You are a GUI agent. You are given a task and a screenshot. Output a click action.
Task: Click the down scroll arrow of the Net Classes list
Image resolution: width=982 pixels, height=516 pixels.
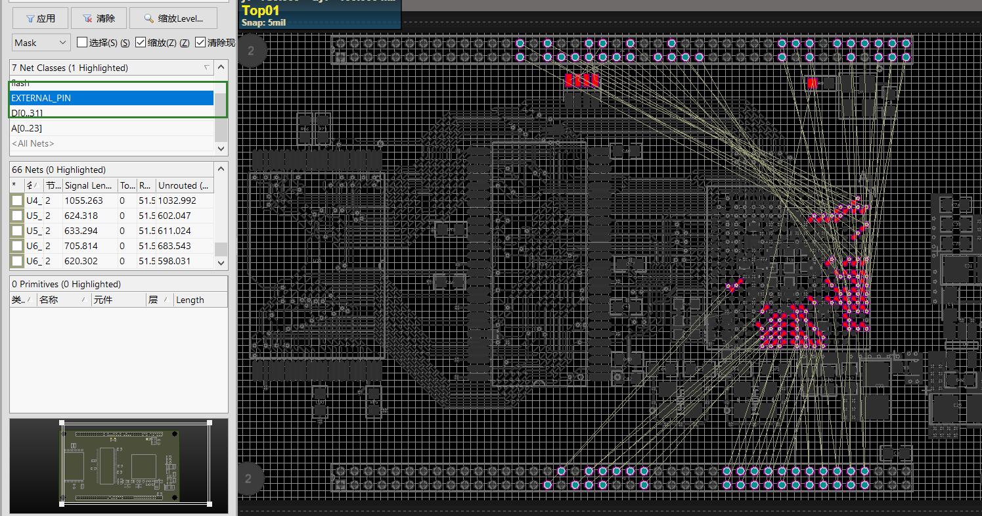click(x=221, y=149)
